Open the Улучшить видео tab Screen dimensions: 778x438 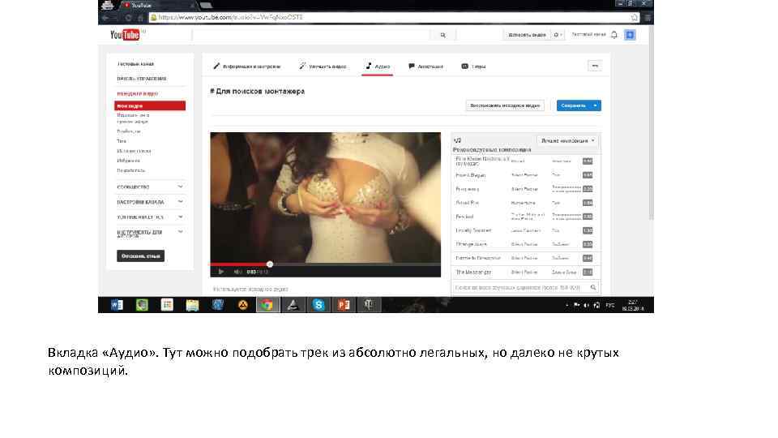(x=323, y=66)
